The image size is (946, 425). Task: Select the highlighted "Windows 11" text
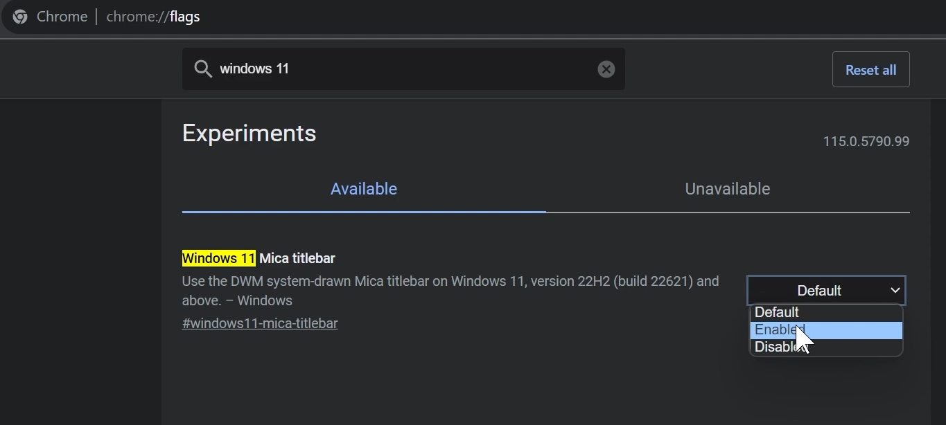[x=218, y=257]
